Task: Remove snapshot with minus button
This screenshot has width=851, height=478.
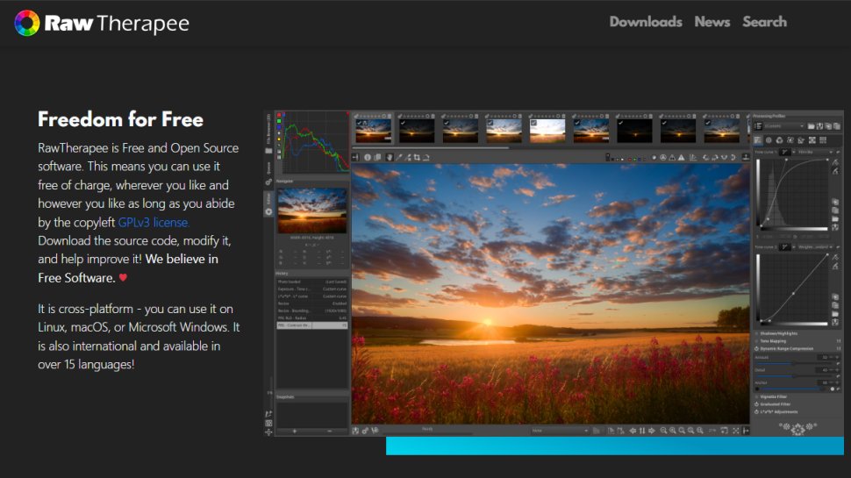Action: point(330,432)
